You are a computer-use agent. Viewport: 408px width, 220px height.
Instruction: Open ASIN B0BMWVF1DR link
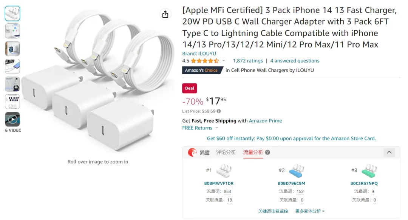coord(219,183)
